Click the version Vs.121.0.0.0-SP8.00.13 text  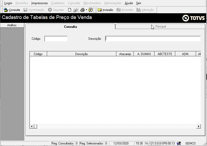tap(160, 143)
